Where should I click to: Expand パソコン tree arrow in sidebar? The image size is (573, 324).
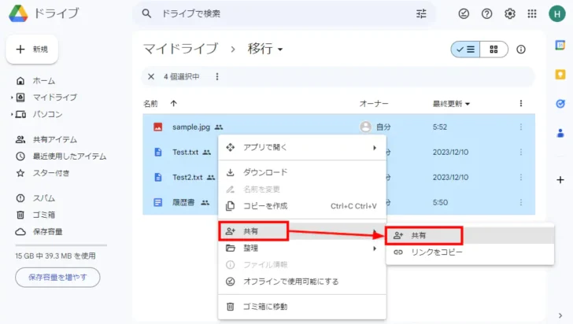12,114
